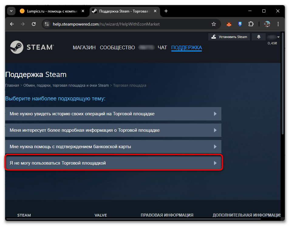Click the ПРАВОВАЯ ИНФОРМАЦИЯ footer heading
The image size is (290, 226).
pos(167,215)
